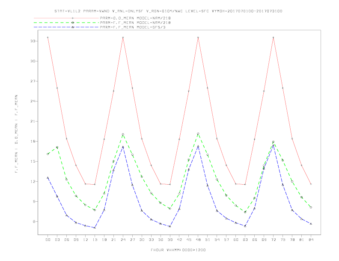Click the y-axis tick label 24
Screen dimensions: 339x261
(33, 101)
